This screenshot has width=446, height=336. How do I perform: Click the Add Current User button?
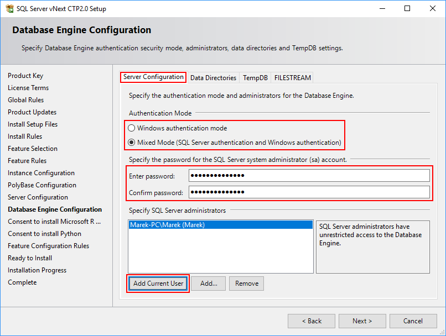tap(158, 283)
